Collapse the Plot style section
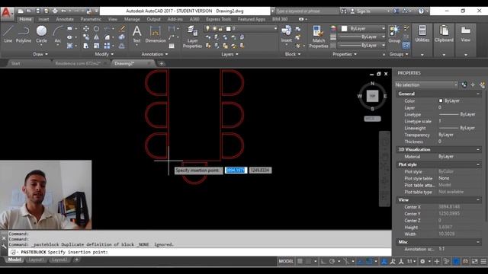This screenshot has height=274, width=488. coord(478,164)
